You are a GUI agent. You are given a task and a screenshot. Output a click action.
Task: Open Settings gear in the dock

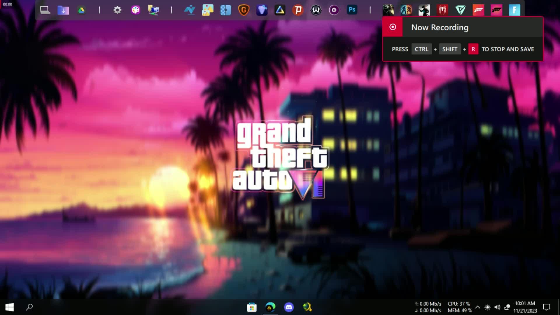117,10
